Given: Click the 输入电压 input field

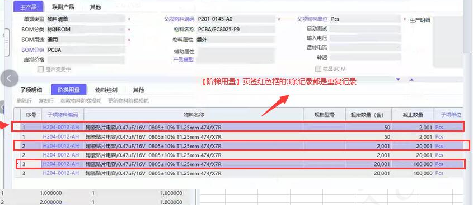Looking at the screenshot, I should click(x=366, y=38).
